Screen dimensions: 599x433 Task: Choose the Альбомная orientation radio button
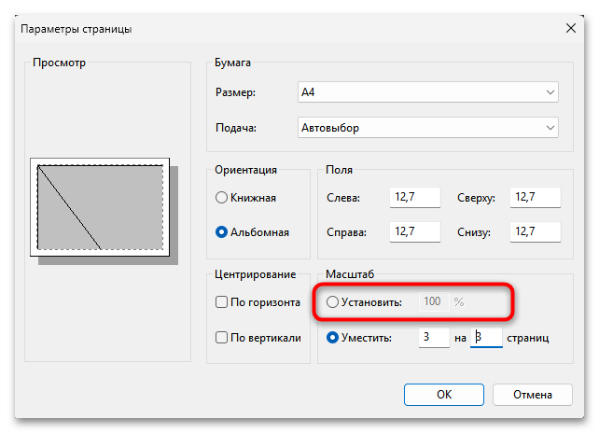click(222, 231)
